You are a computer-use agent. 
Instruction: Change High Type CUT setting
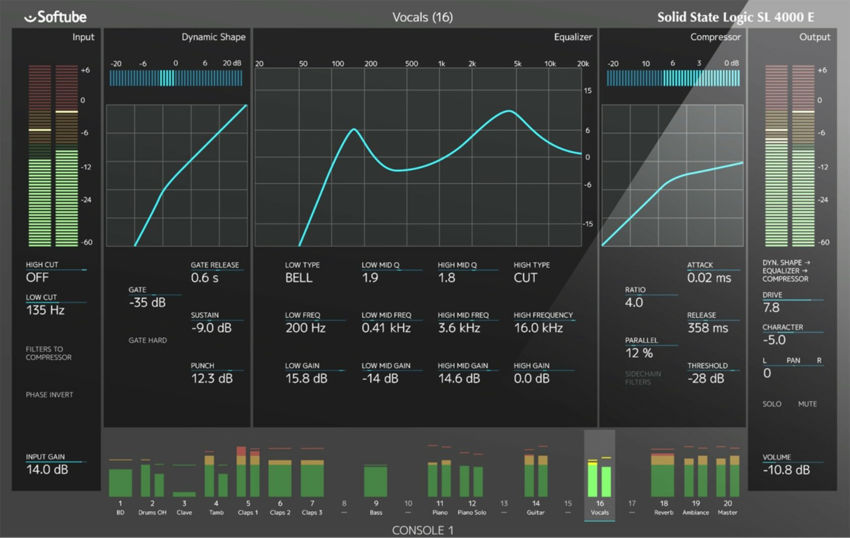pyautogui.click(x=525, y=278)
